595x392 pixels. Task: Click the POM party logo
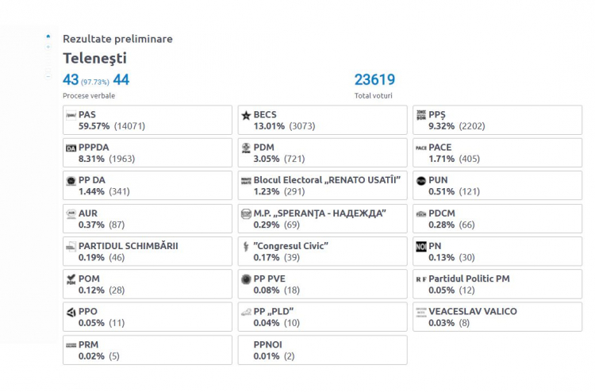click(71, 279)
